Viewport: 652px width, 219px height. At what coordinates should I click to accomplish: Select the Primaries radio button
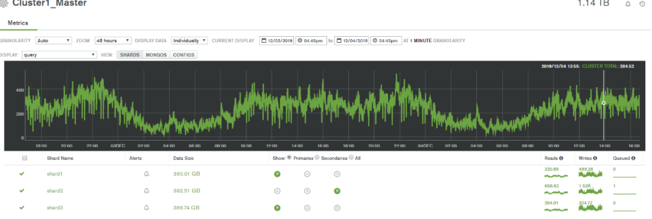click(x=289, y=157)
